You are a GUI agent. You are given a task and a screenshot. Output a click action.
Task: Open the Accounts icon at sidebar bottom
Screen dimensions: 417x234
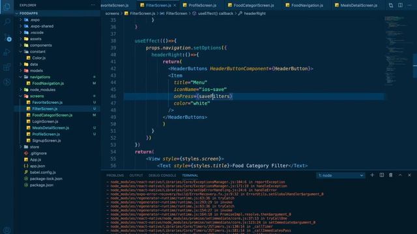pos(7,230)
